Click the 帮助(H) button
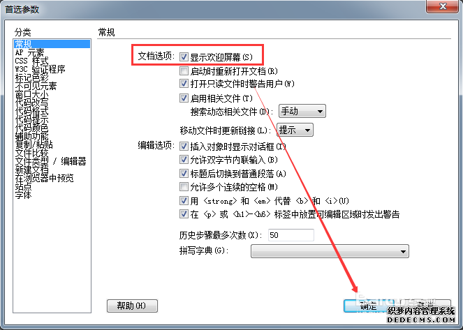This screenshot has width=463, height=330. coord(132,306)
